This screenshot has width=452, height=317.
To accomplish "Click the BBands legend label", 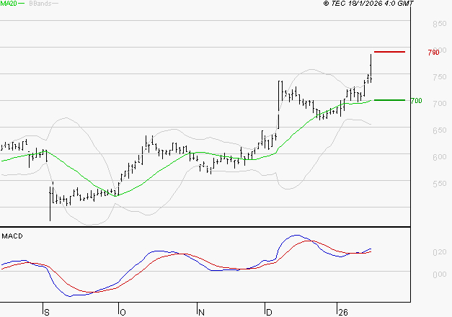I will (40, 3).
